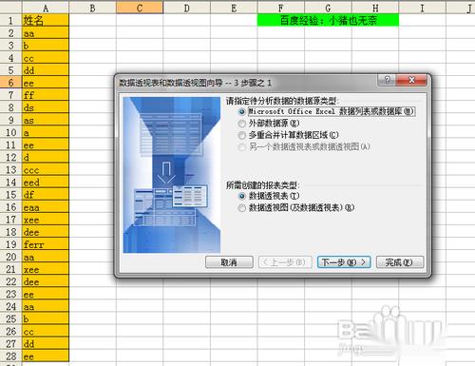475x366 pixels.
Task: Select column A header
Action: (x=46, y=8)
